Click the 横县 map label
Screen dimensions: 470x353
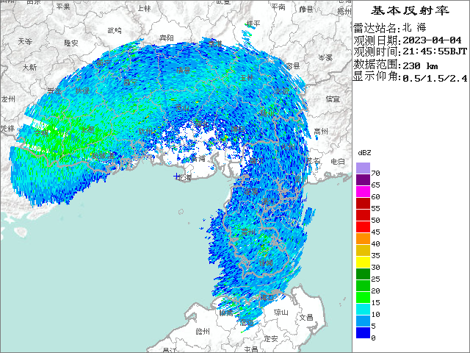(x=184, y=70)
